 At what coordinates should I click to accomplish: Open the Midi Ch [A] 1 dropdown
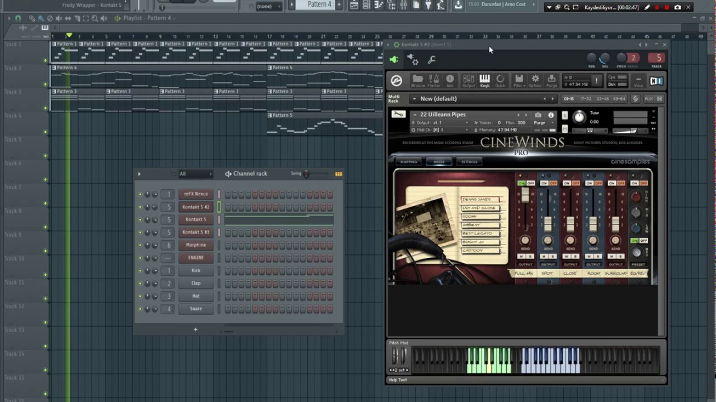[440, 130]
